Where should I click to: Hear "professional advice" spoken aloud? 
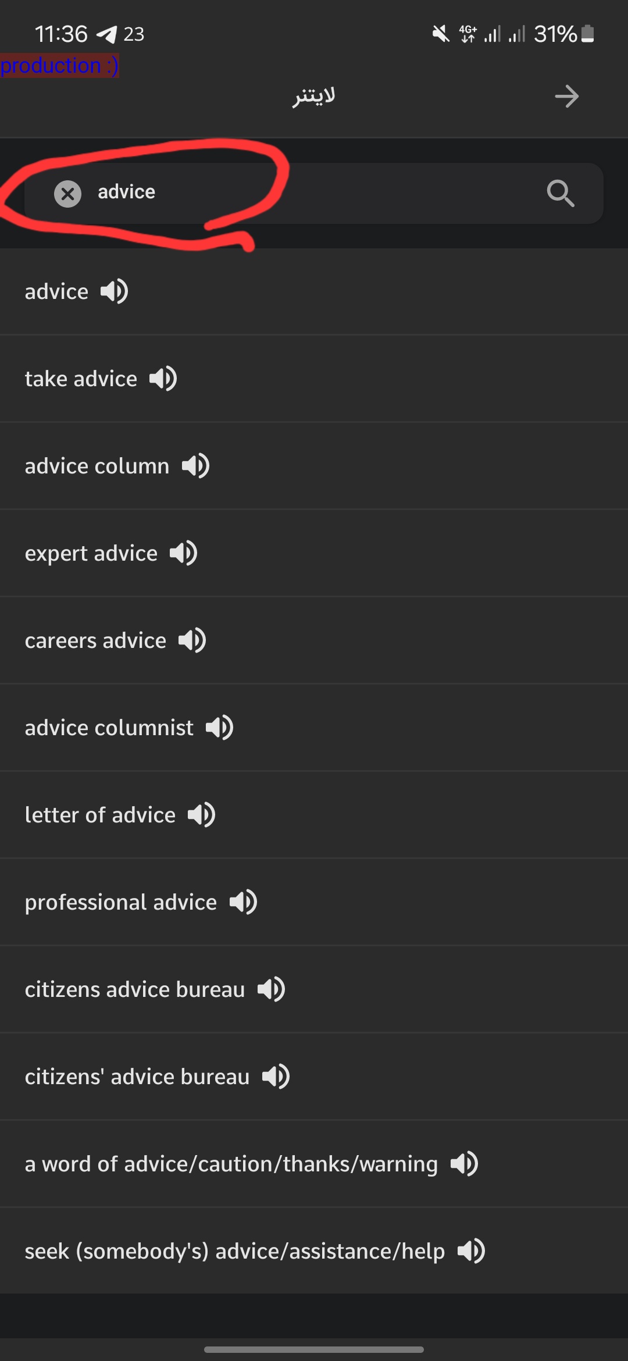[244, 902]
